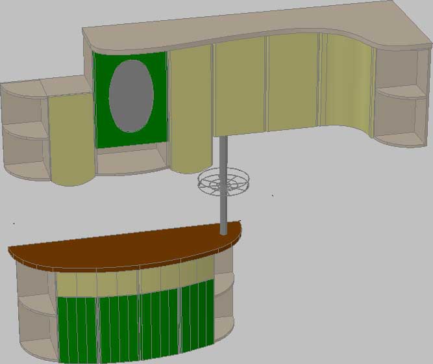The height and width of the screenshot is (364, 433).
Task: Click the concave curved olive door near the right shelf
Action: click(347, 83)
